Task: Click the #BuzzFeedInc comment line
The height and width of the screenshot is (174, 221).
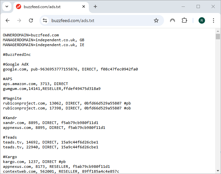Action: [17, 55]
